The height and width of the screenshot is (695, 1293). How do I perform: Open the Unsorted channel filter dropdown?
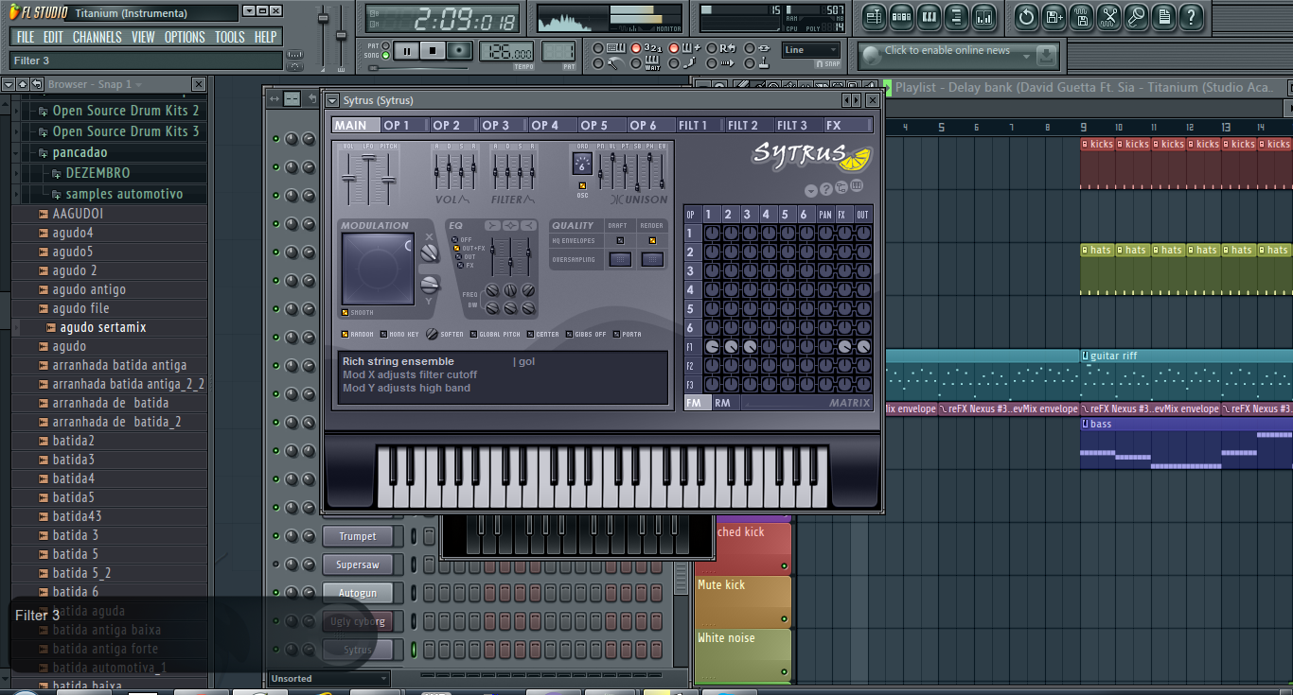pos(328,678)
